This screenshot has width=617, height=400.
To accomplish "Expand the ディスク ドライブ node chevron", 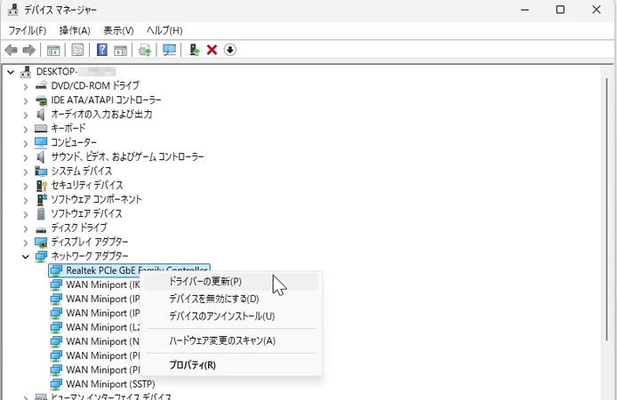I will click(26, 228).
